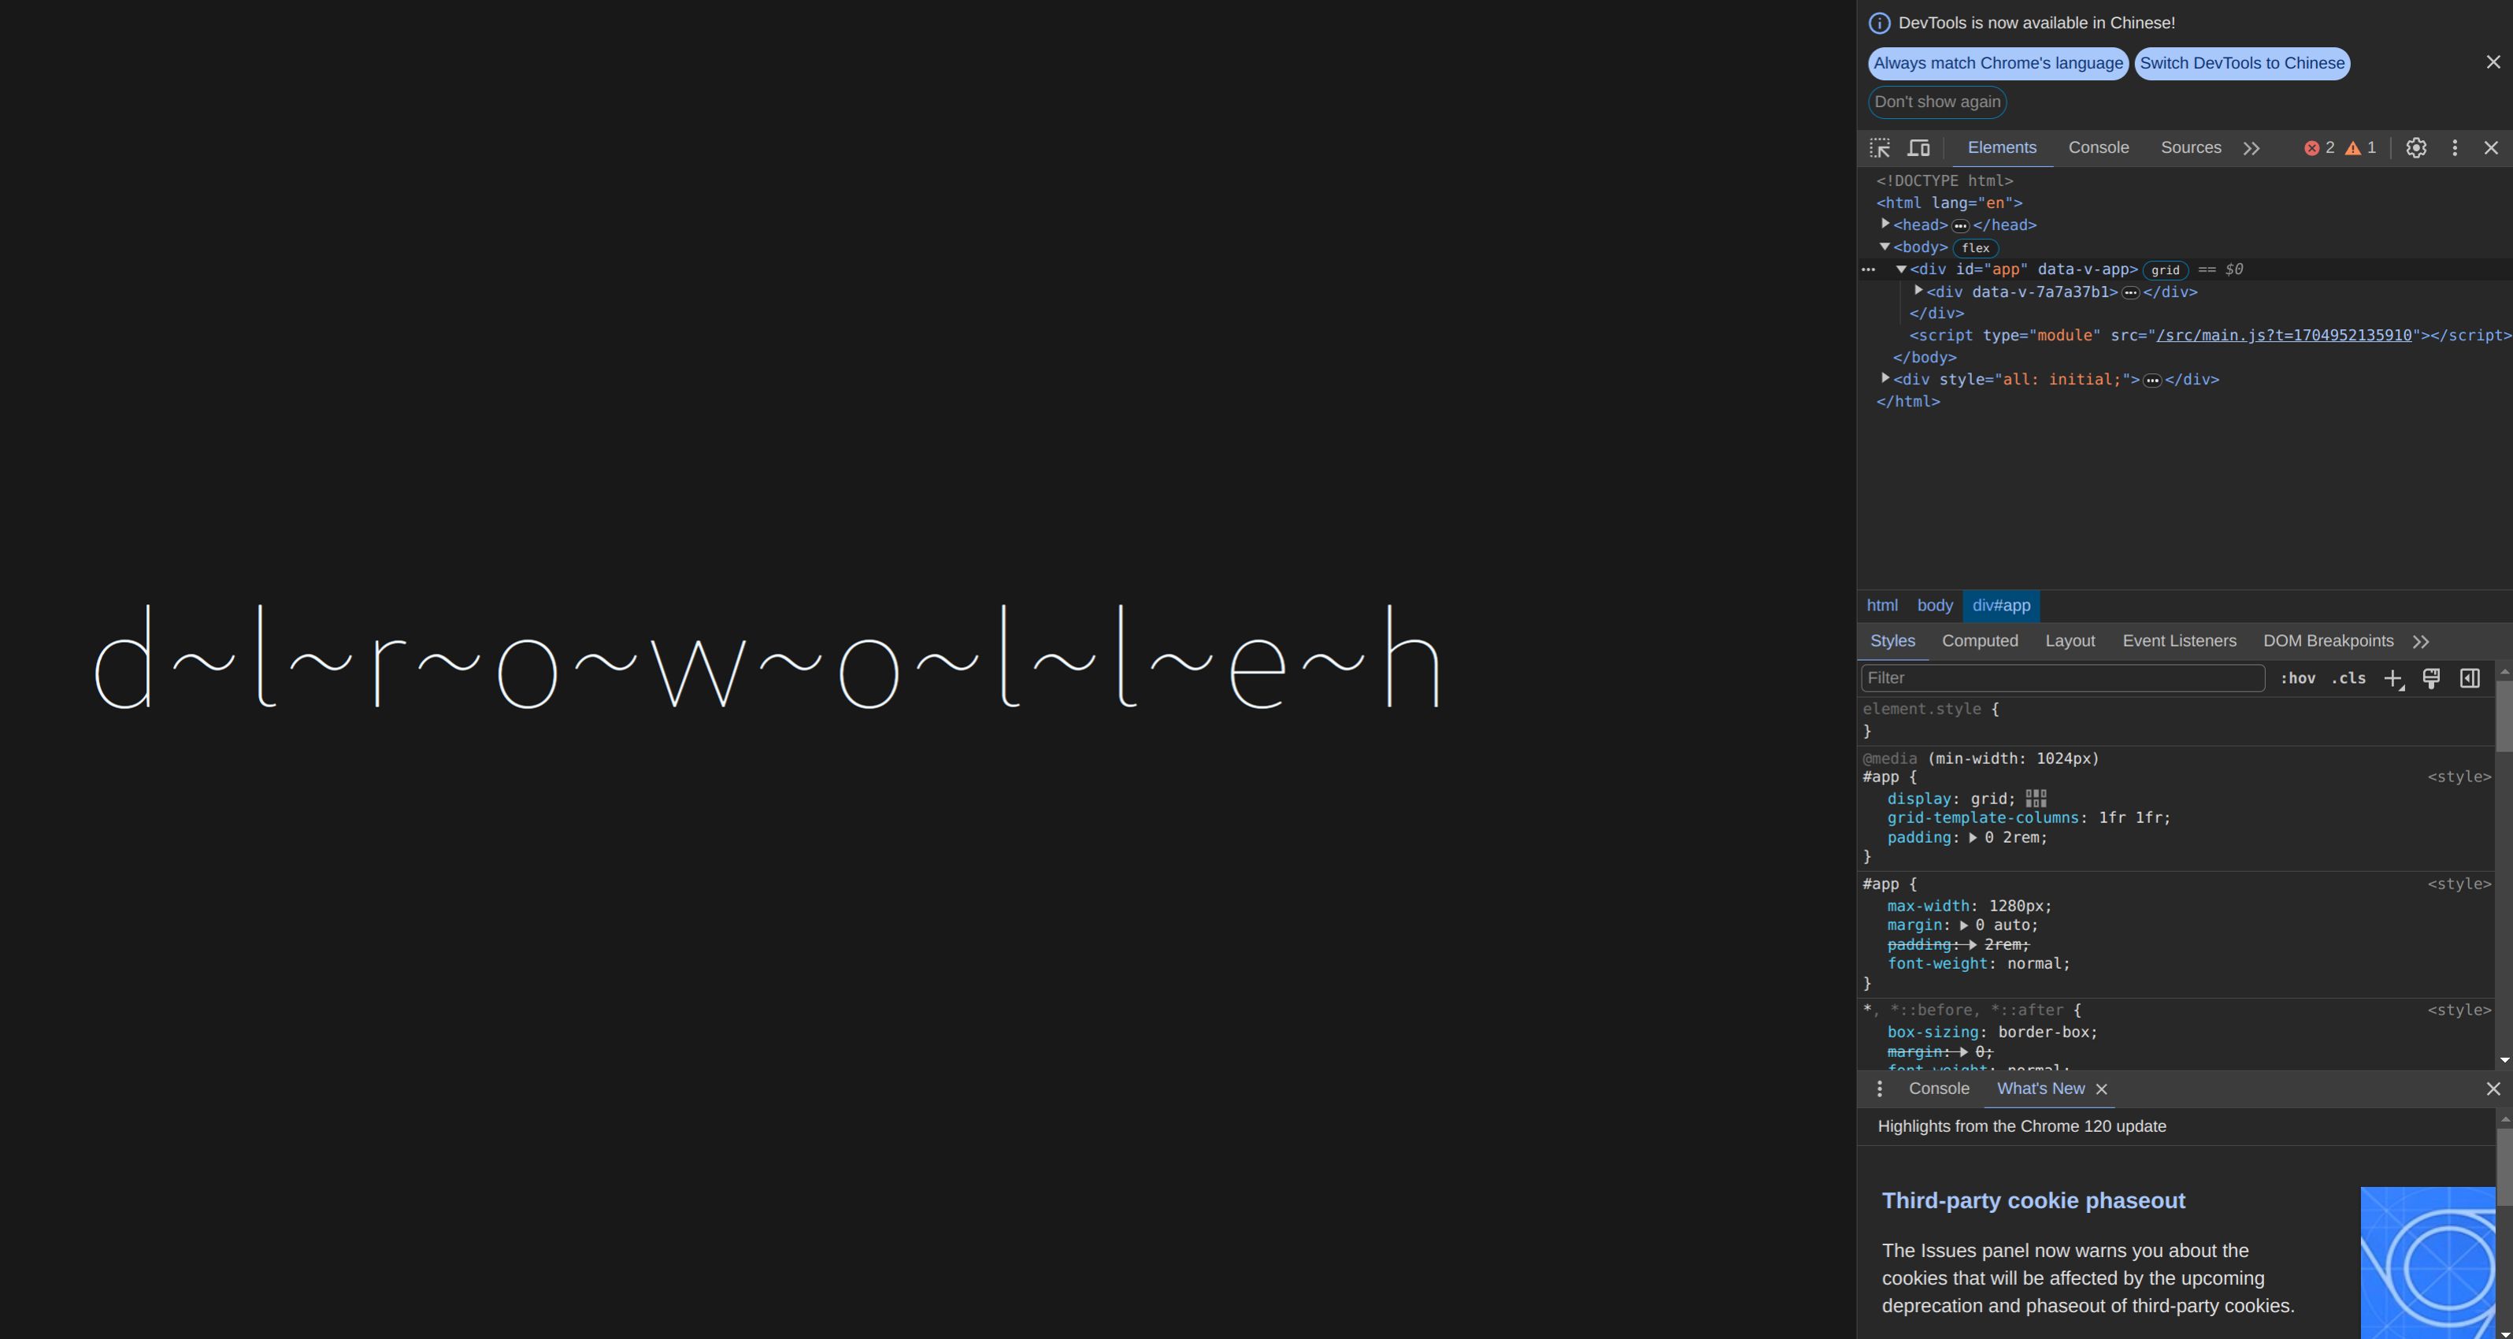
Task: Open the Computed styles tab
Action: click(1979, 641)
